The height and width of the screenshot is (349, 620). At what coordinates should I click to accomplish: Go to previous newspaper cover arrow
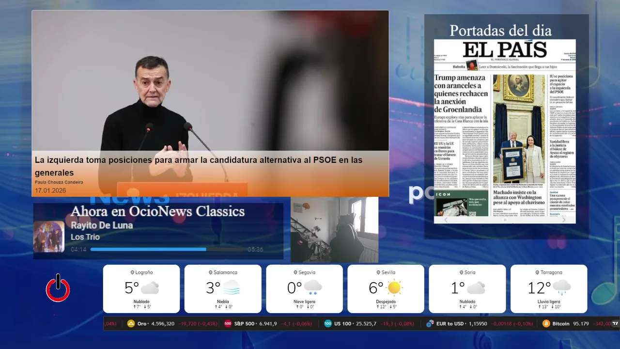tap(446, 220)
